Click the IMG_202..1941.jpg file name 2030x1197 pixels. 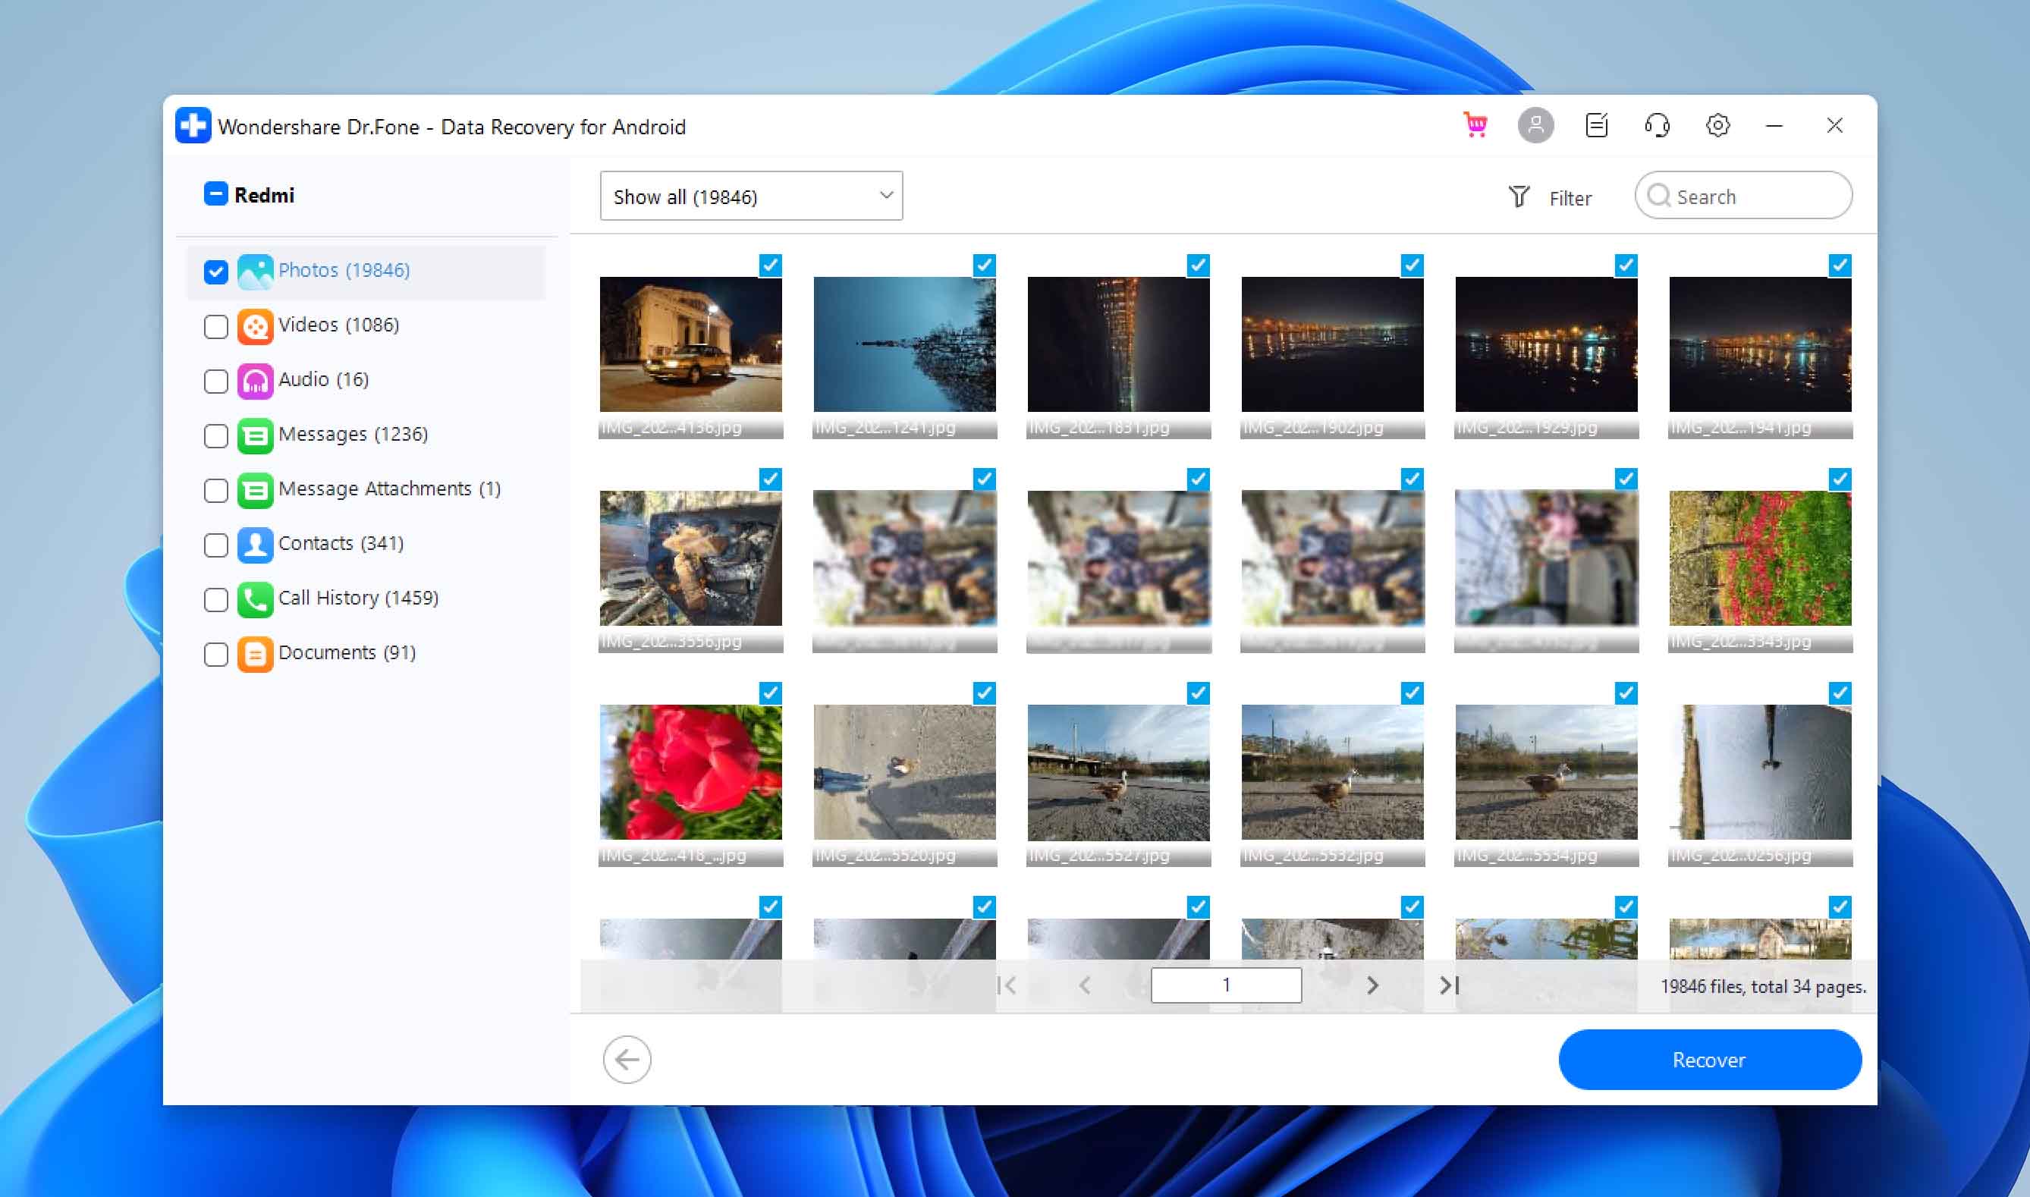(1740, 428)
